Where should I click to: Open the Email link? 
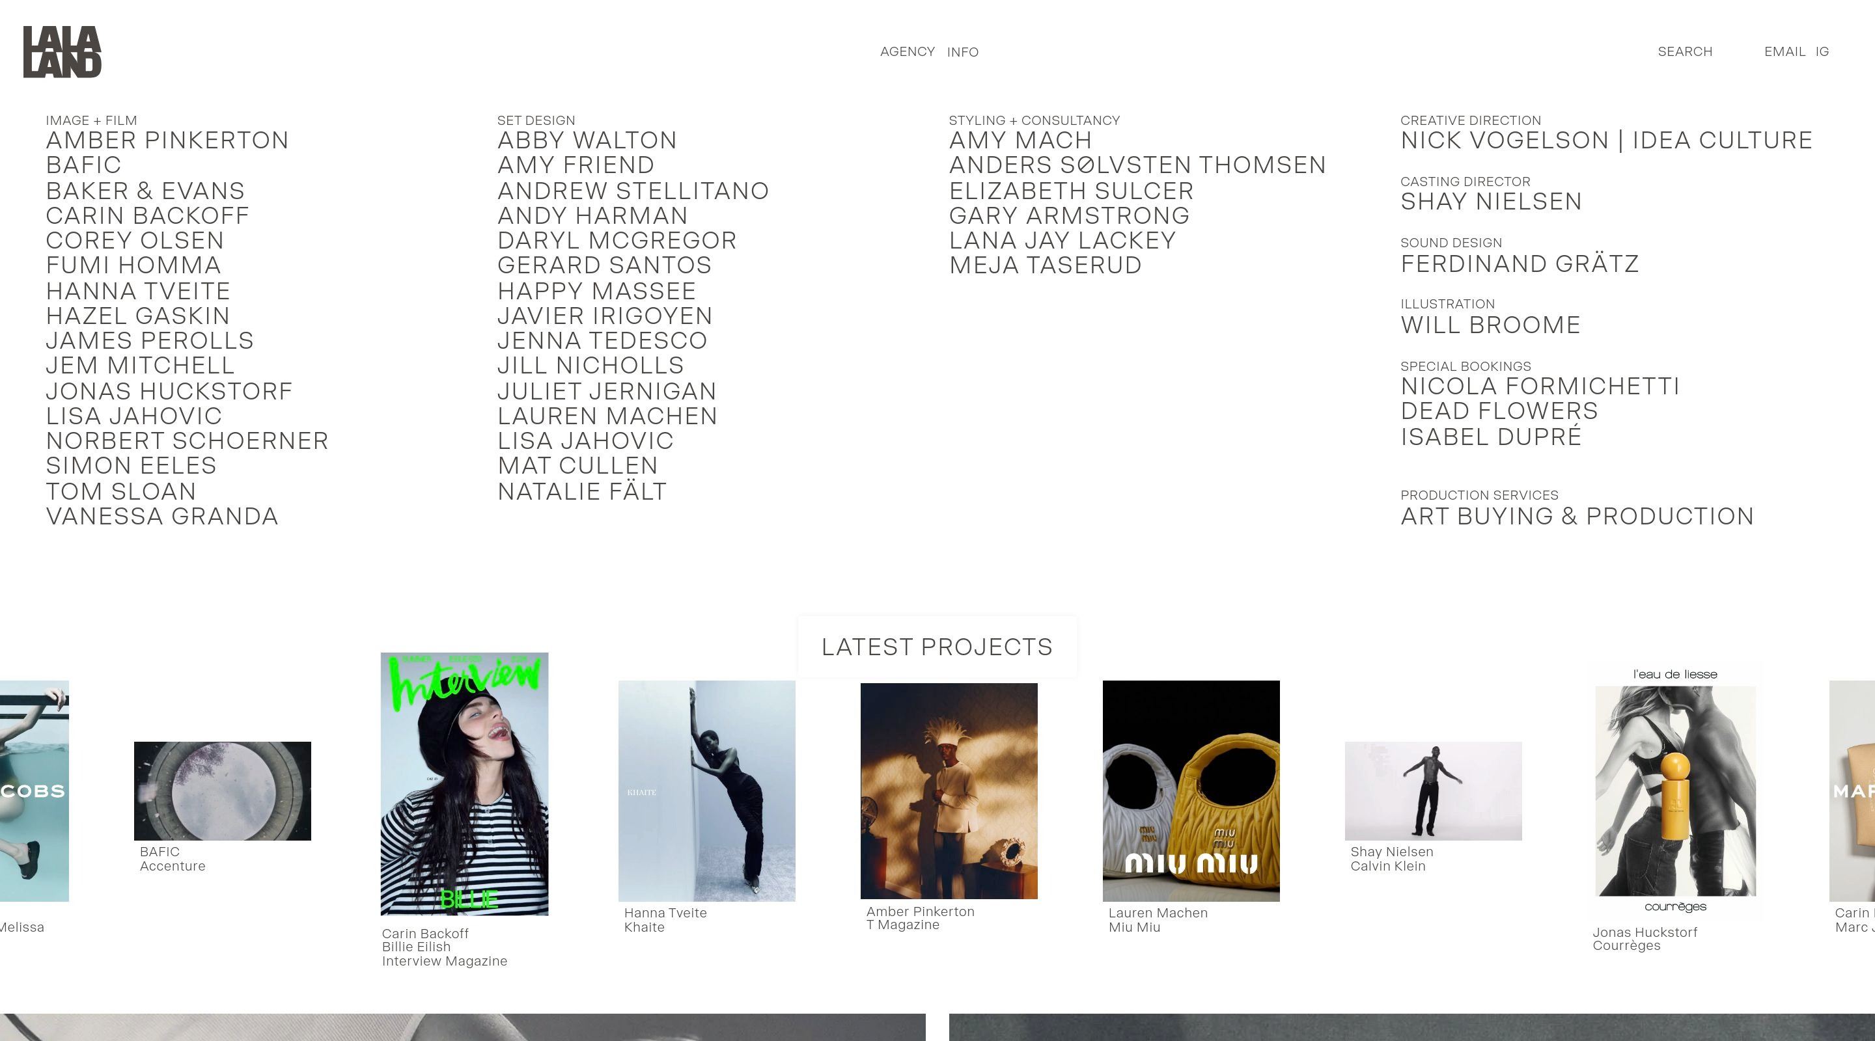(1784, 51)
